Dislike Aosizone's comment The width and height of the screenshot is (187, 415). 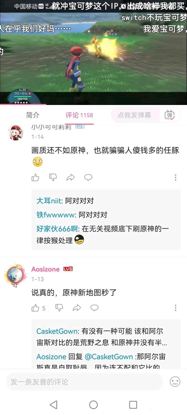pyautogui.click(x=59, y=308)
